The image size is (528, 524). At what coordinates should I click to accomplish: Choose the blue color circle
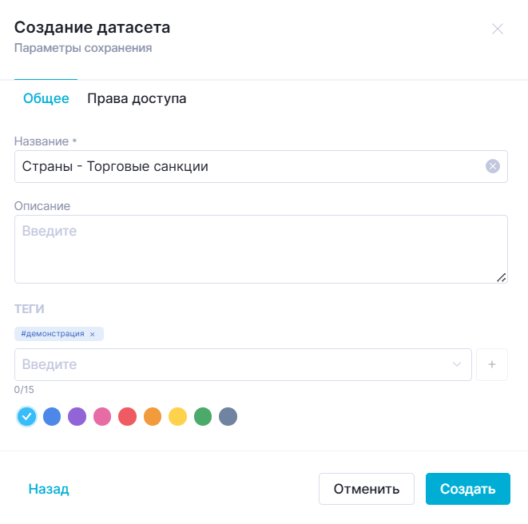click(x=52, y=416)
